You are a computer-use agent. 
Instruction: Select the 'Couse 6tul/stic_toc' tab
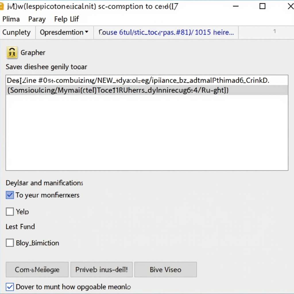pyautogui.click(x=166, y=32)
